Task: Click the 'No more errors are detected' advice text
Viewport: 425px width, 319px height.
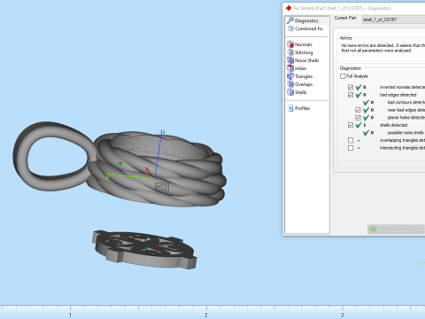Action: [382, 48]
